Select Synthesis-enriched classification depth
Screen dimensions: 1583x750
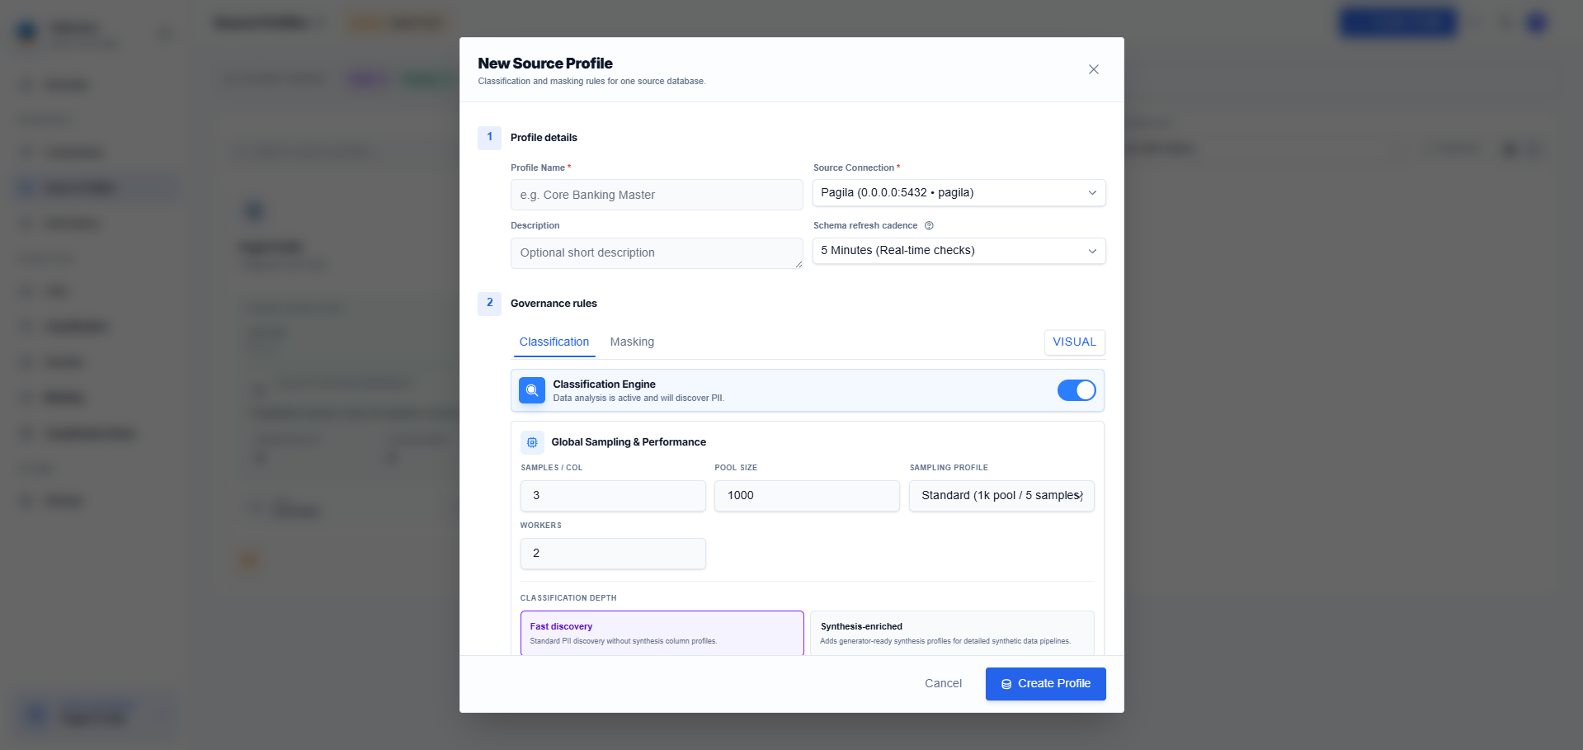click(x=952, y=634)
